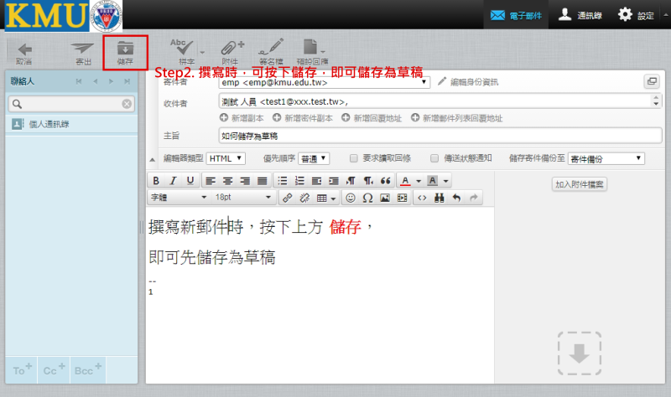Open the font size 18pt dropdown
Viewport: 671px width, 397px height.
pyautogui.click(x=243, y=198)
